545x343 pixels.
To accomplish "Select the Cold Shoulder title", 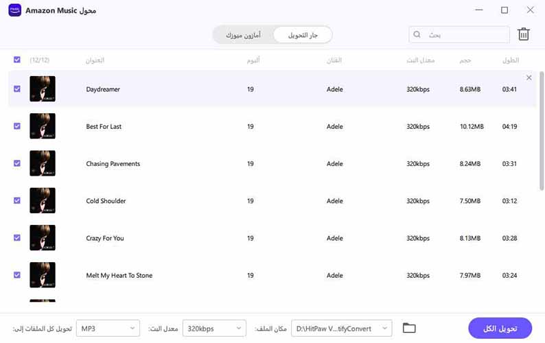I will click(x=106, y=201).
